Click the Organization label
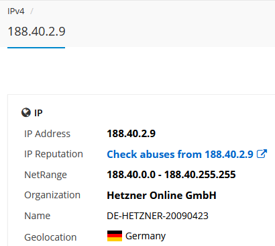Image resolution: width=275 pixels, height=246 pixels. (x=52, y=195)
